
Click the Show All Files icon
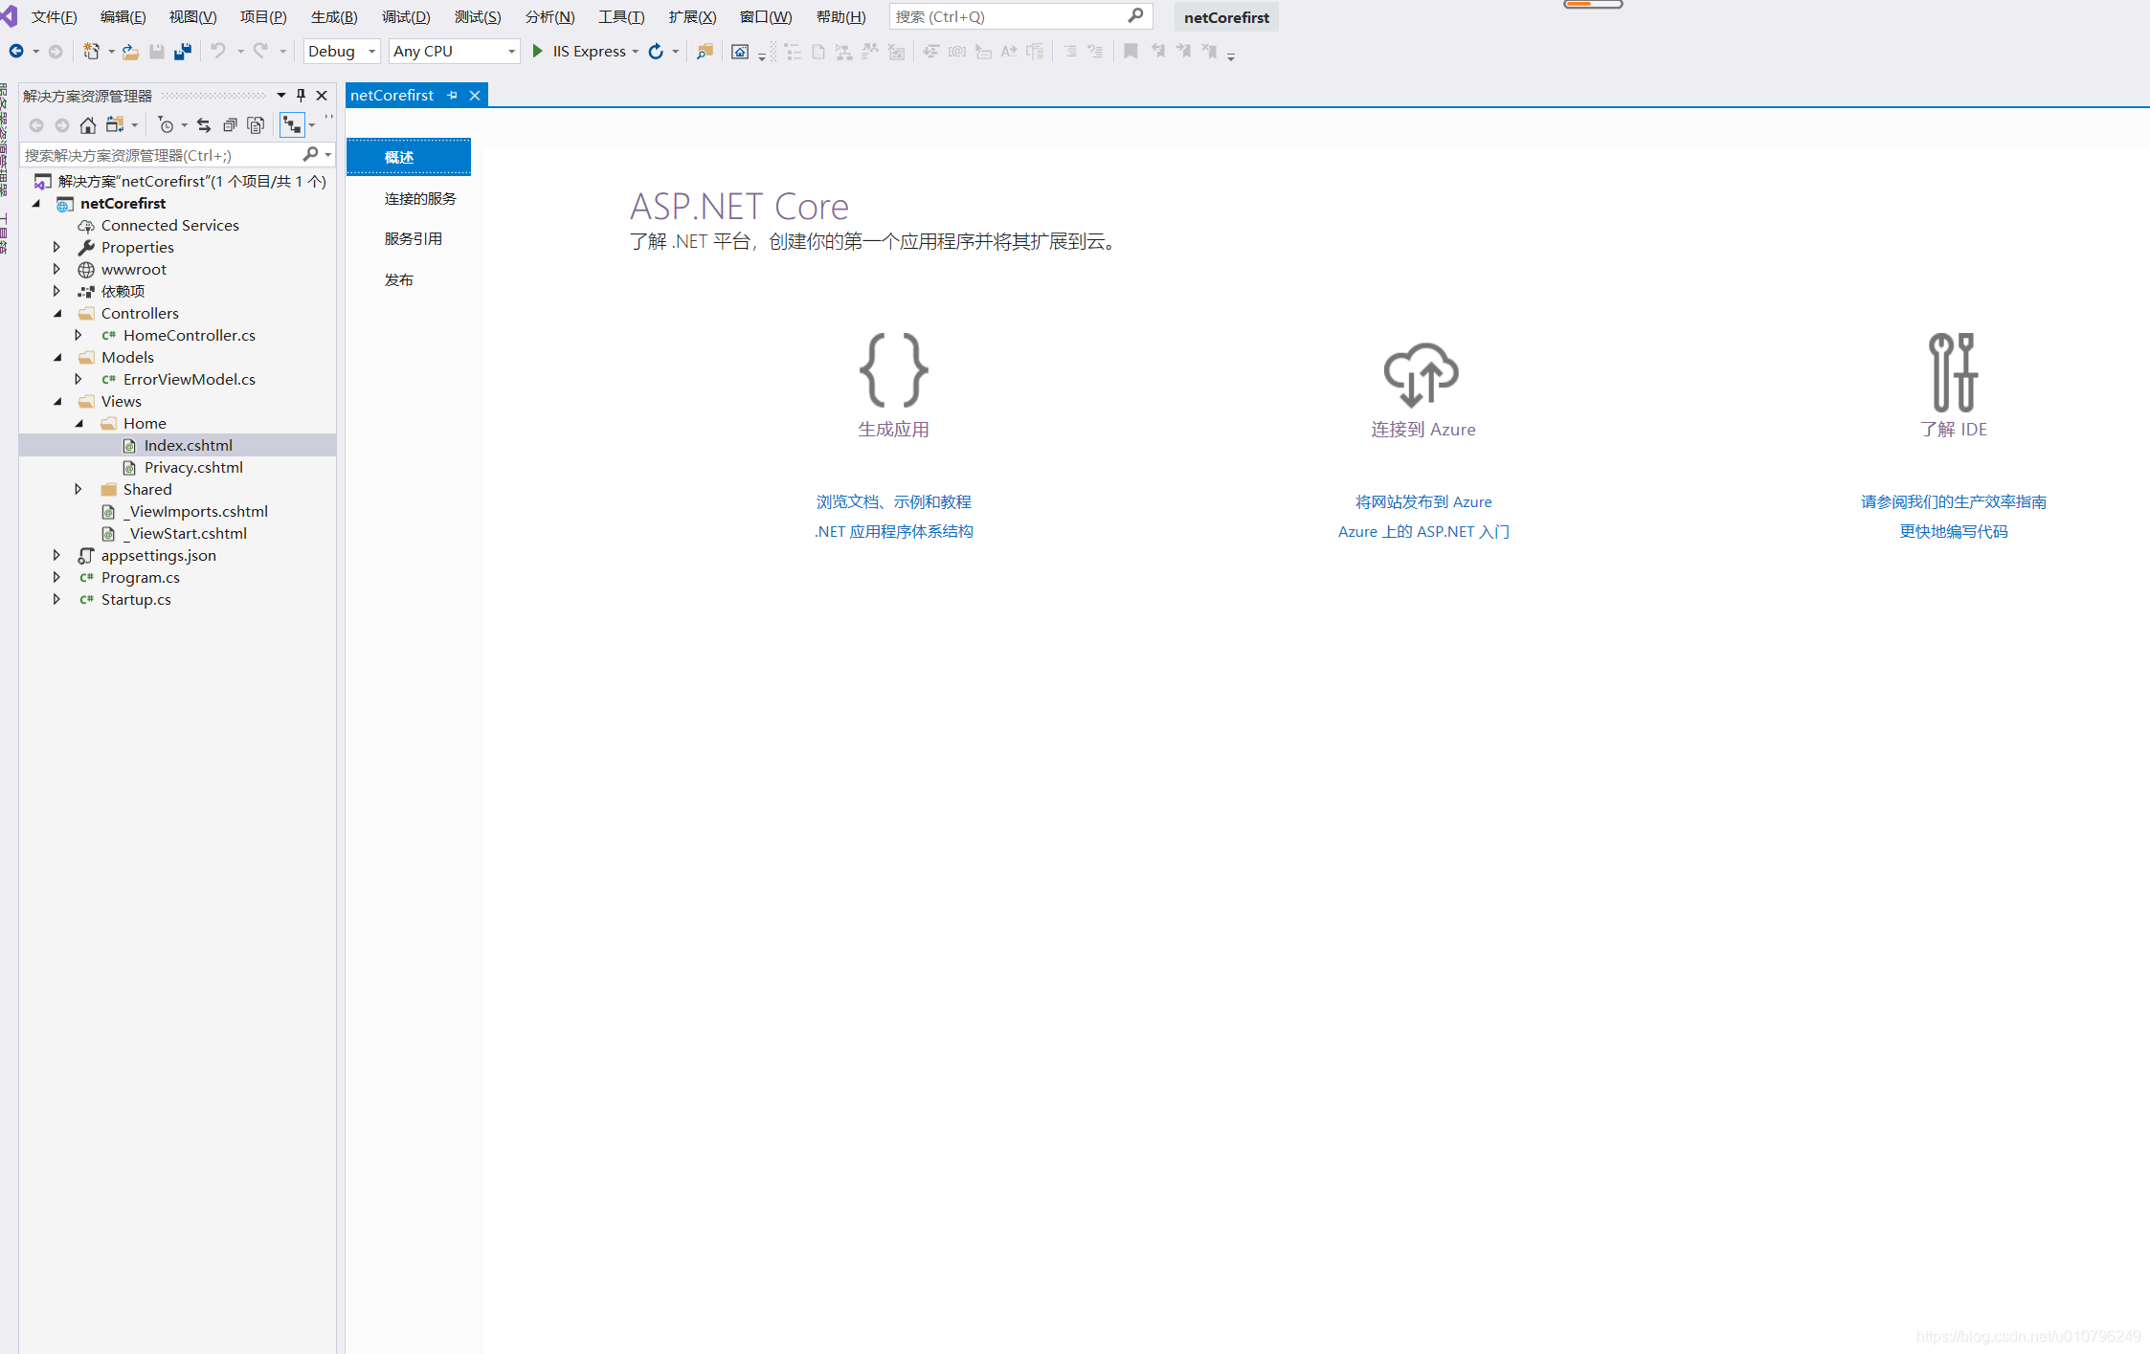coord(256,125)
